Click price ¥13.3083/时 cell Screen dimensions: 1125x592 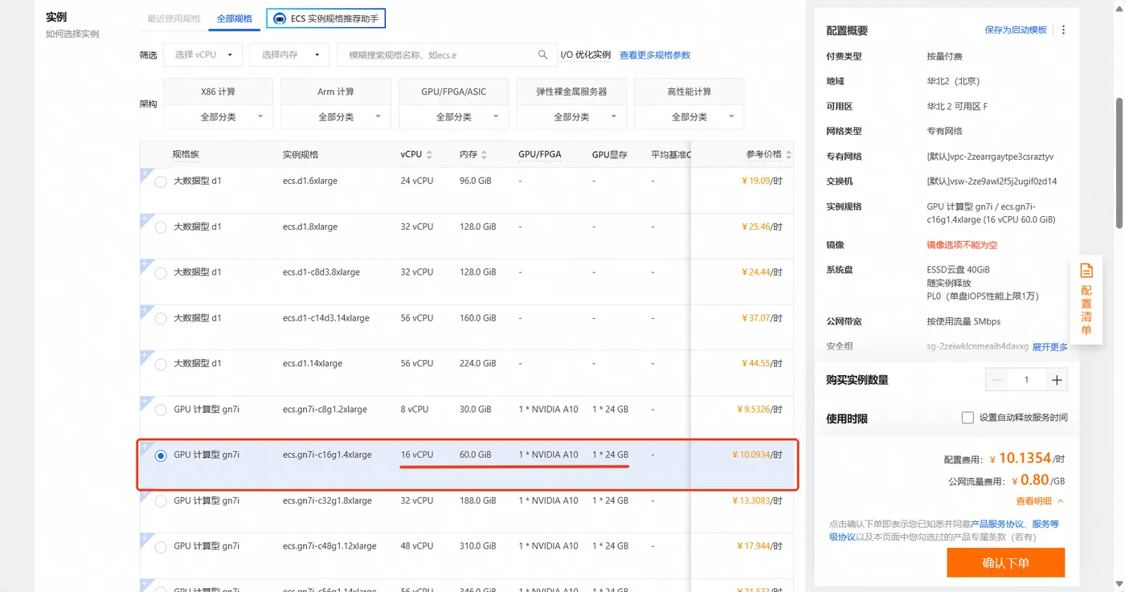point(757,500)
